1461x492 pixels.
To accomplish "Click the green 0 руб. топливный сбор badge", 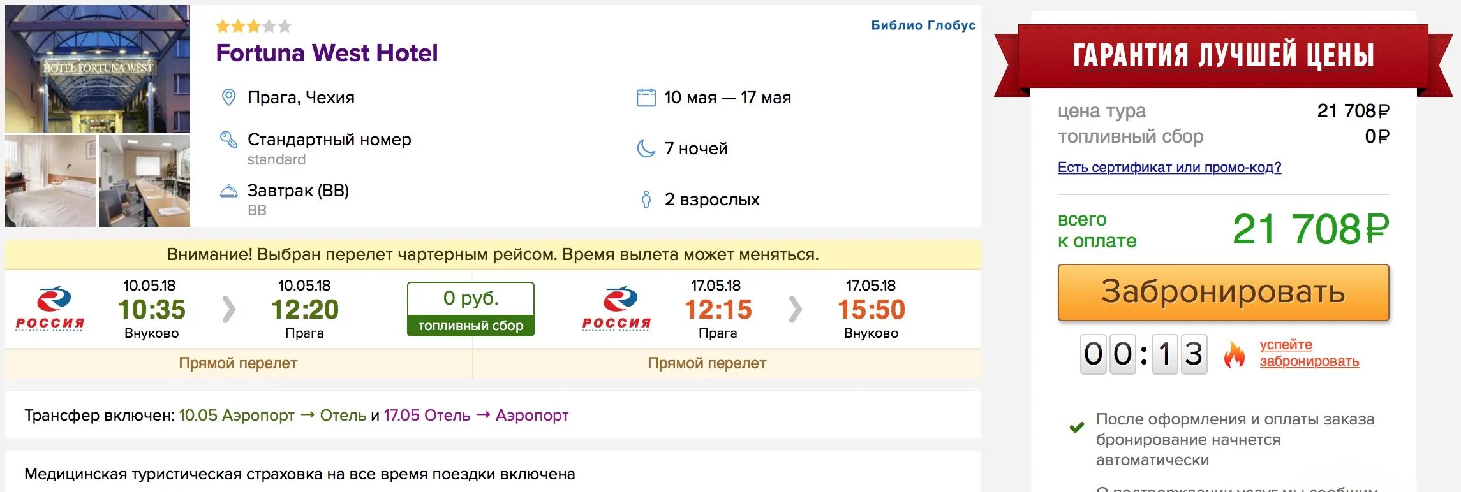I will 471,309.
